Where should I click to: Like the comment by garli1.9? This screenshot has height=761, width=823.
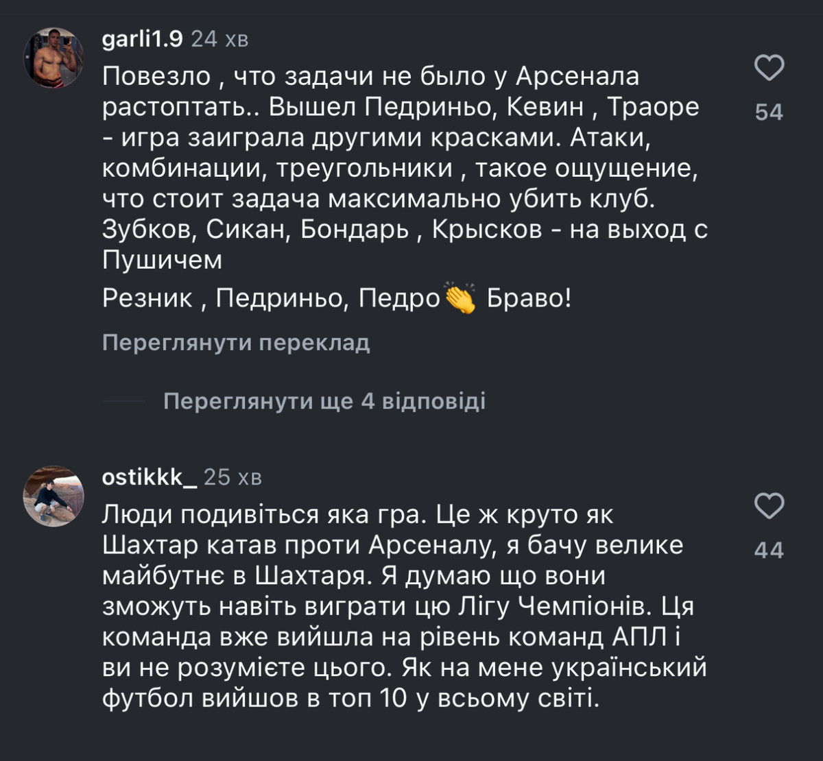769,68
